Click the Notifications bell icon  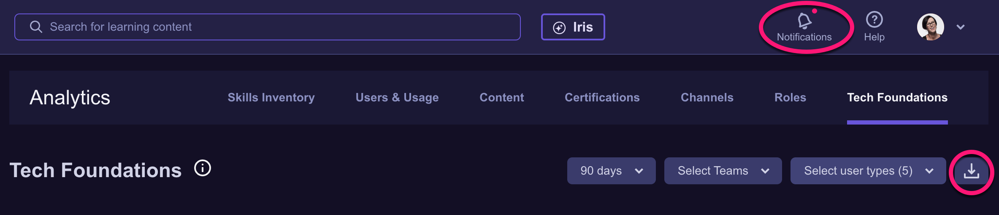click(x=804, y=20)
